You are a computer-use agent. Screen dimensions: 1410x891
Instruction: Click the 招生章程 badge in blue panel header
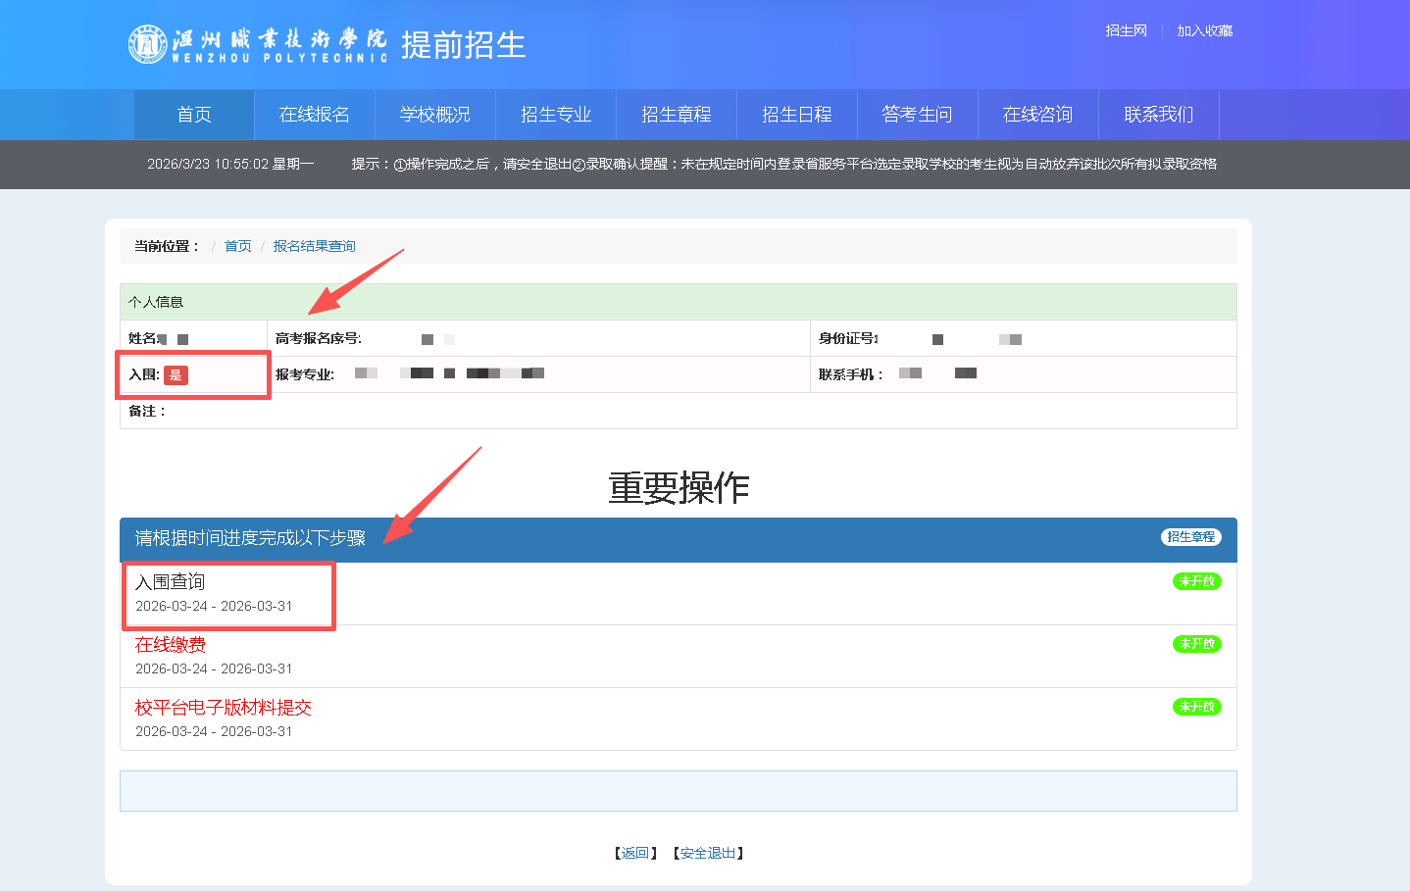tap(1190, 537)
